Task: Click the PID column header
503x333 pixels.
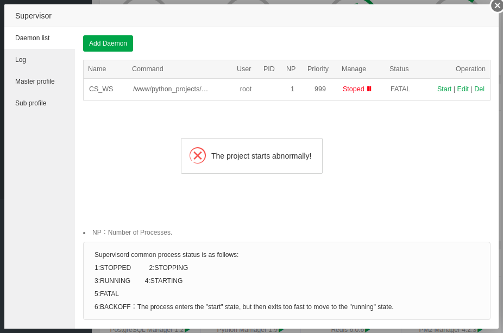Action: pyautogui.click(x=269, y=69)
